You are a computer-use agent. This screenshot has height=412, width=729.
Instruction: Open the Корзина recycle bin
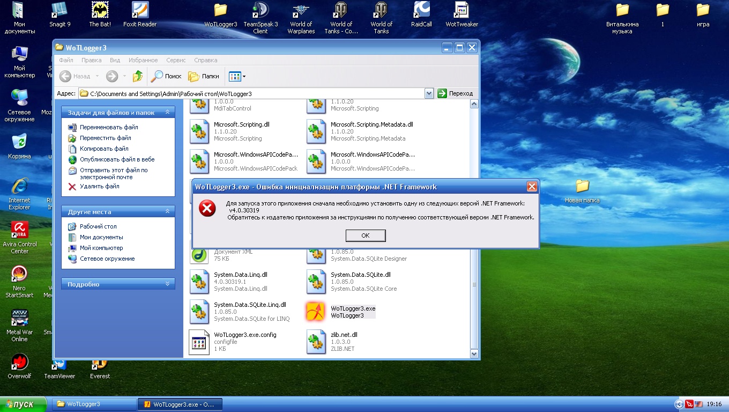click(x=20, y=146)
